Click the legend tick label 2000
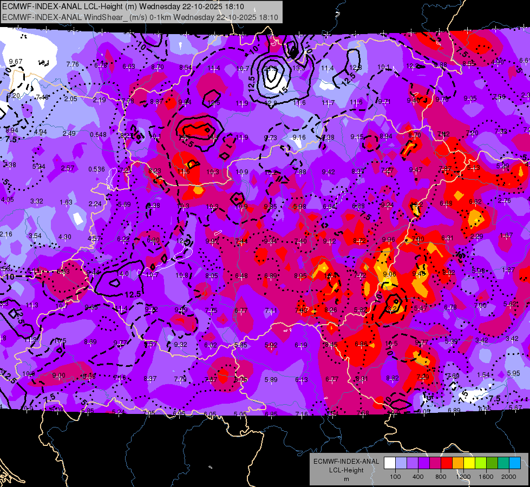Image resolution: width=530 pixels, height=487 pixels. 509,477
